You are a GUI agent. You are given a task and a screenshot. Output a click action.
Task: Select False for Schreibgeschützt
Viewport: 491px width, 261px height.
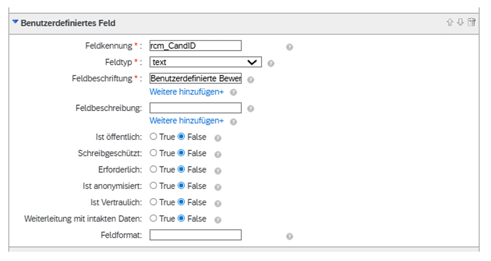click(182, 153)
